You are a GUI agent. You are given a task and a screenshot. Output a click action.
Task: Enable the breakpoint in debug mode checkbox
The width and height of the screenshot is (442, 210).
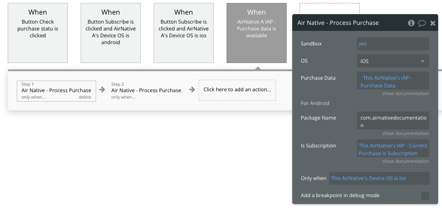[x=425, y=195]
